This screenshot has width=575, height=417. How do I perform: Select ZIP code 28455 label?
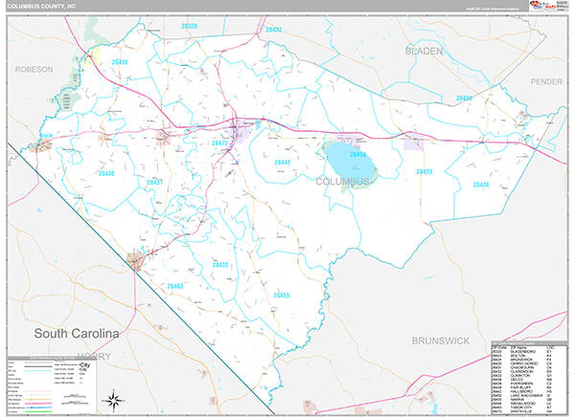[282, 296]
